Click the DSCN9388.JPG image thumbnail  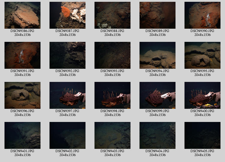click(x=112, y=15)
